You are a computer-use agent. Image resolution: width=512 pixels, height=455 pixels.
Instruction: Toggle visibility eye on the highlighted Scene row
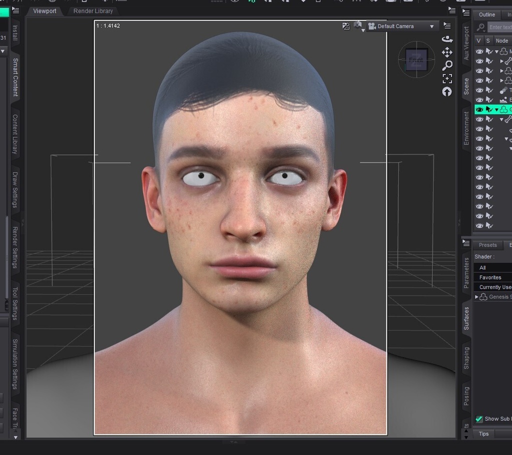pos(479,109)
